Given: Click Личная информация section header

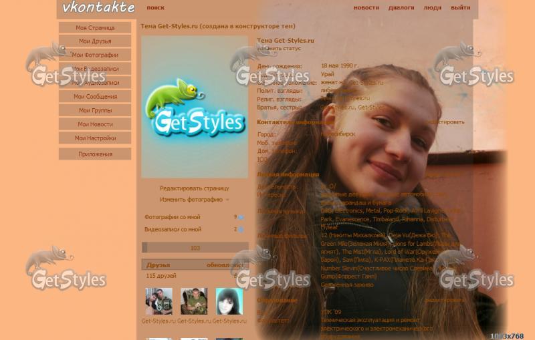Looking at the screenshot, I should tap(288, 174).
